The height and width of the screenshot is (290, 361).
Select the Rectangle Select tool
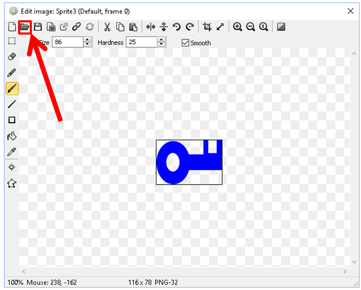[x=12, y=41]
